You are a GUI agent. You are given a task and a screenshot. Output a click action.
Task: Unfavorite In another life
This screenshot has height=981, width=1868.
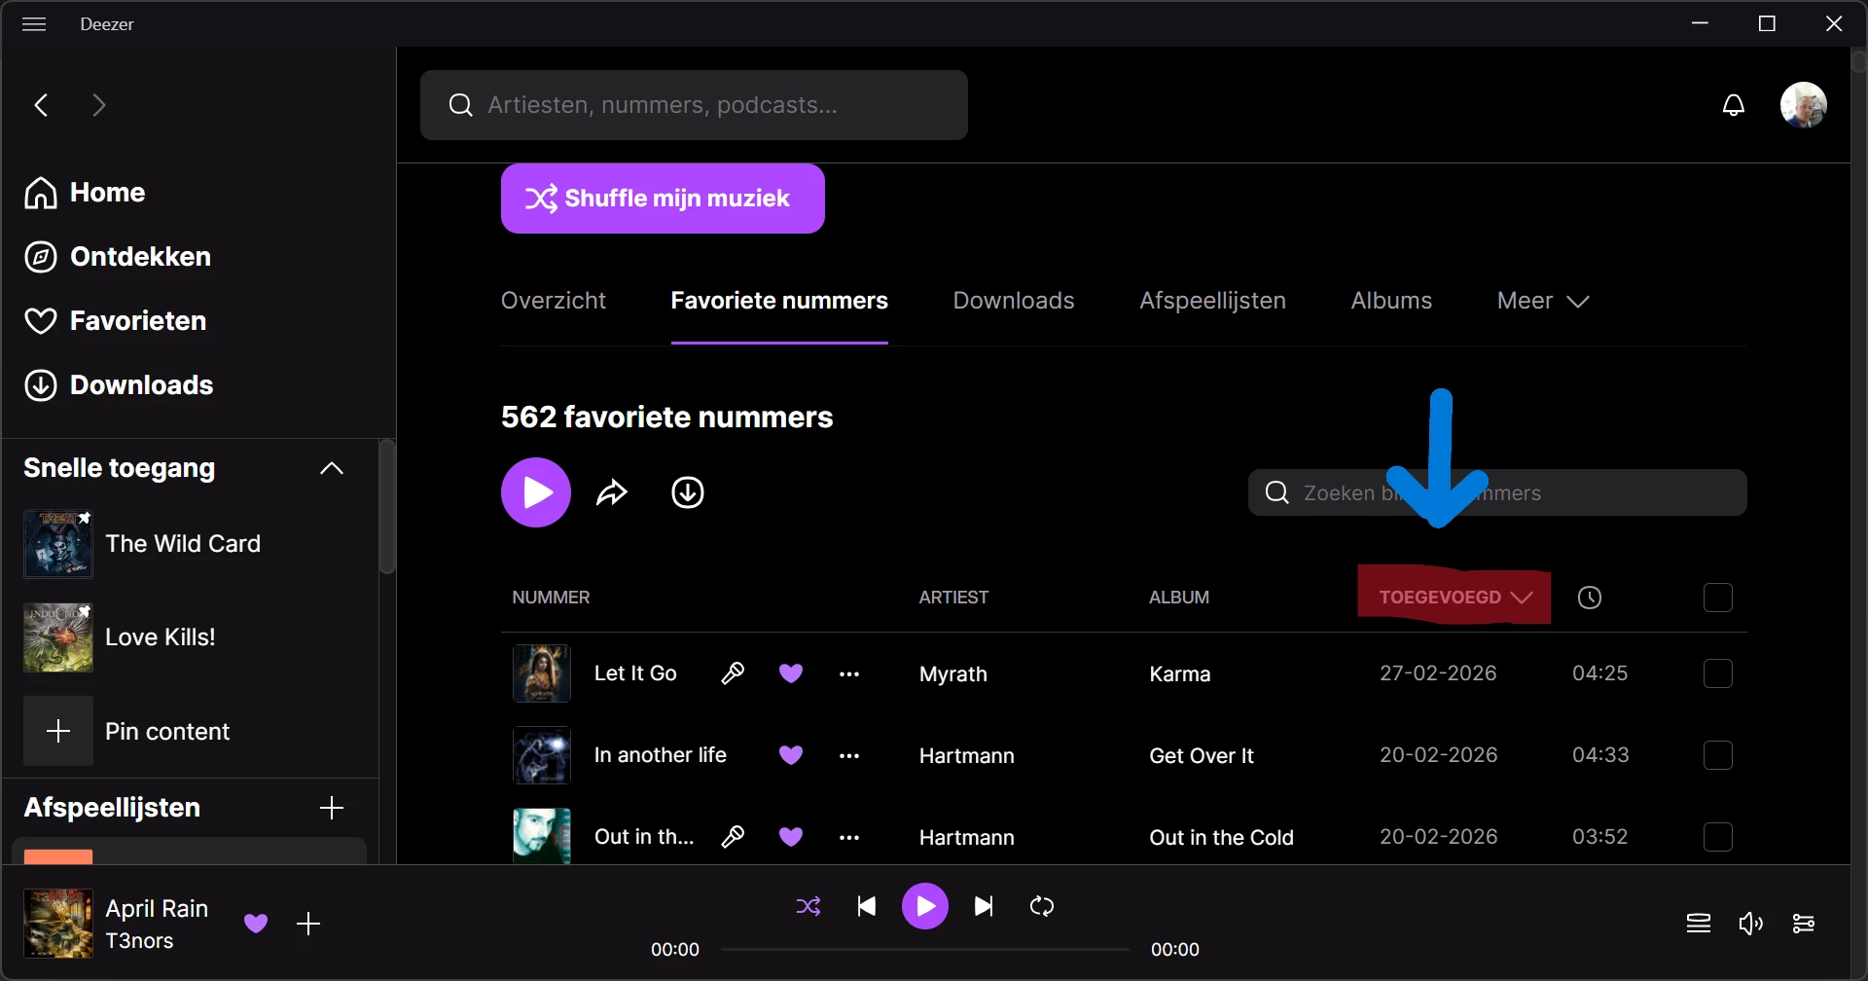point(791,755)
